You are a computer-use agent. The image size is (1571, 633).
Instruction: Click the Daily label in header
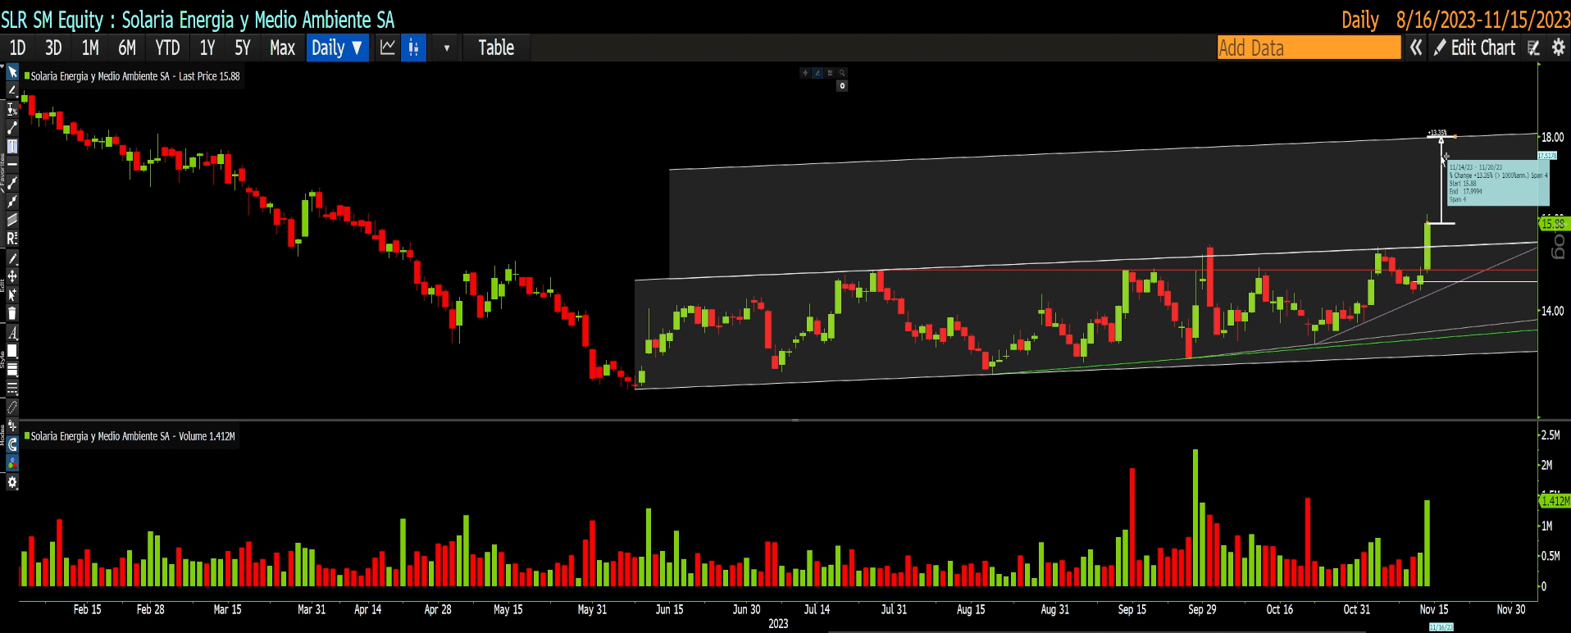[x=1359, y=20]
